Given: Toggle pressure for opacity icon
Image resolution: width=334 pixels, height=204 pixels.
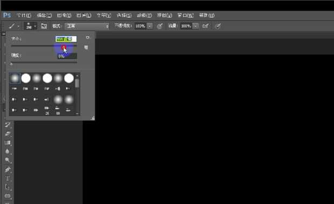Looking at the screenshot, I should click(160, 26).
